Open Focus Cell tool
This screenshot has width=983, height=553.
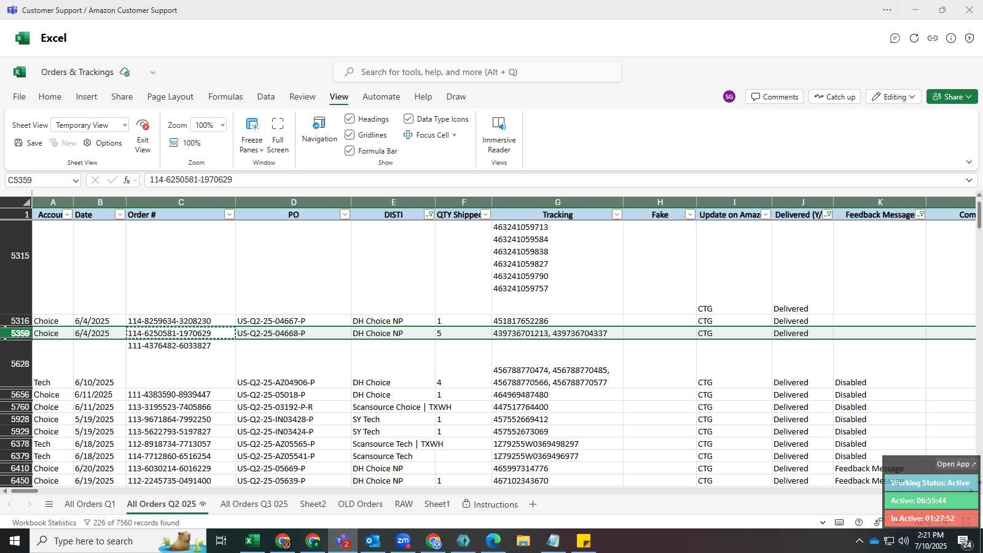tap(430, 135)
